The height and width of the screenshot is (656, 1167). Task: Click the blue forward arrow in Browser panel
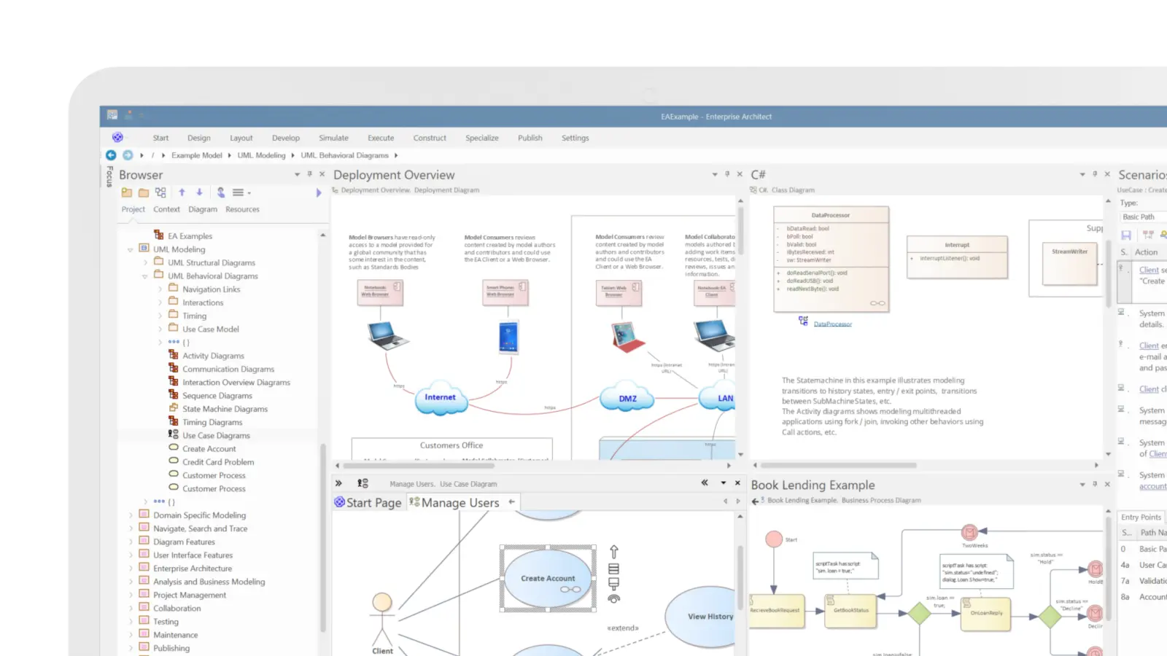318,192
